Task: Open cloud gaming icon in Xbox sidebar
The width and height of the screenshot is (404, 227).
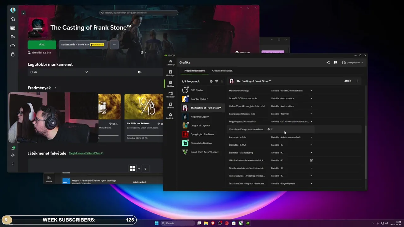Action: click(x=13, y=46)
